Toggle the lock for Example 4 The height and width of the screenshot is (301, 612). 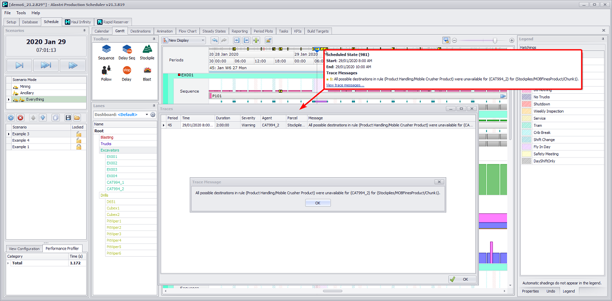79,141
